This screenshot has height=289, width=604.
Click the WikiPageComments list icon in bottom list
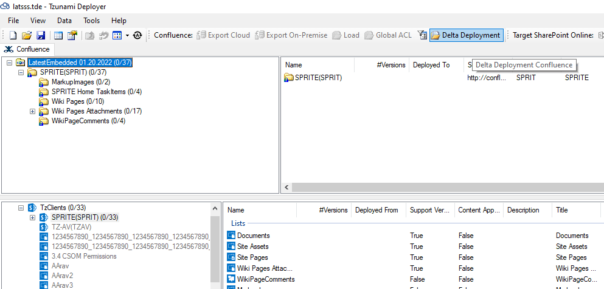[x=231, y=279]
